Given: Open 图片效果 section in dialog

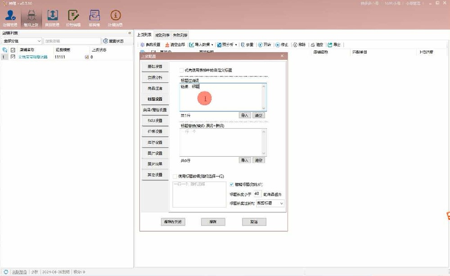Looking at the screenshot, I should click(x=155, y=164).
